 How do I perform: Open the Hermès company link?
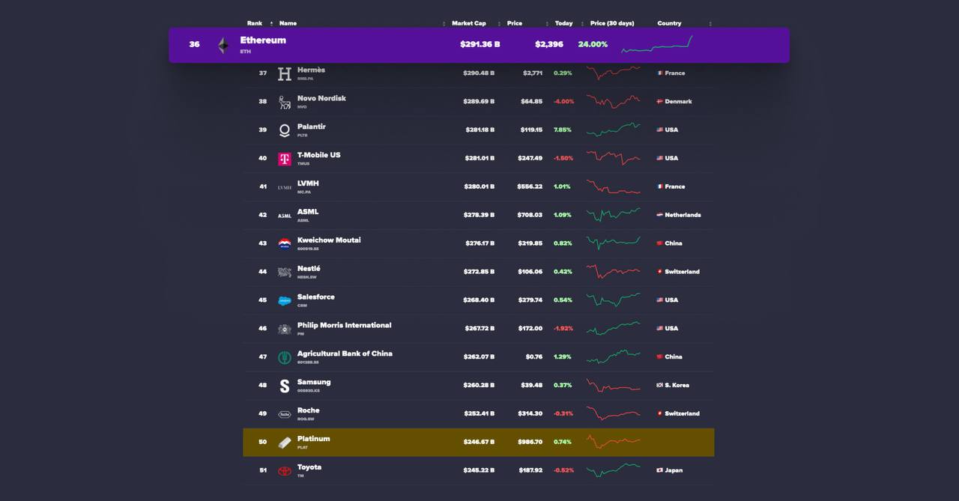311,70
